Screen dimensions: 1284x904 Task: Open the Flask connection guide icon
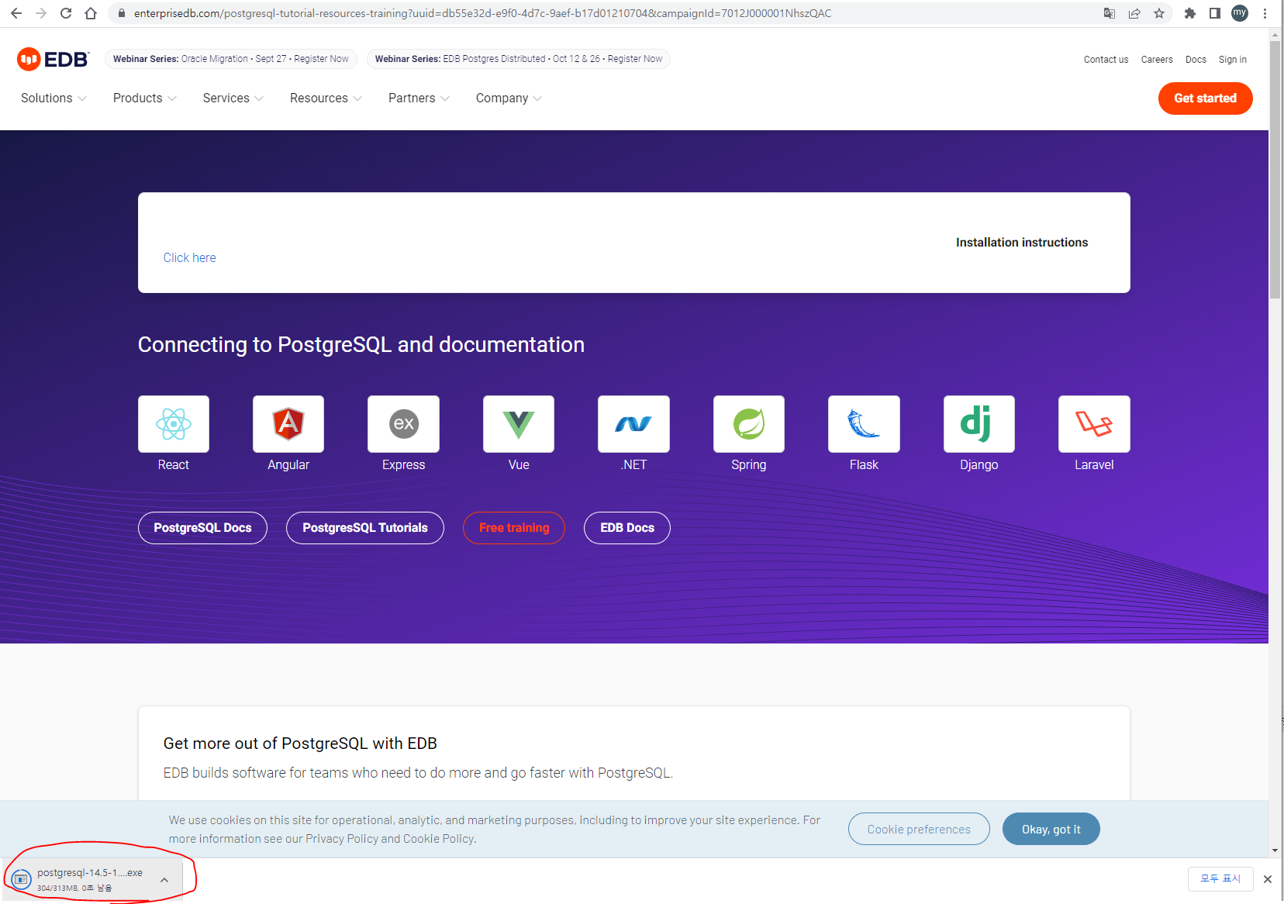[864, 424]
